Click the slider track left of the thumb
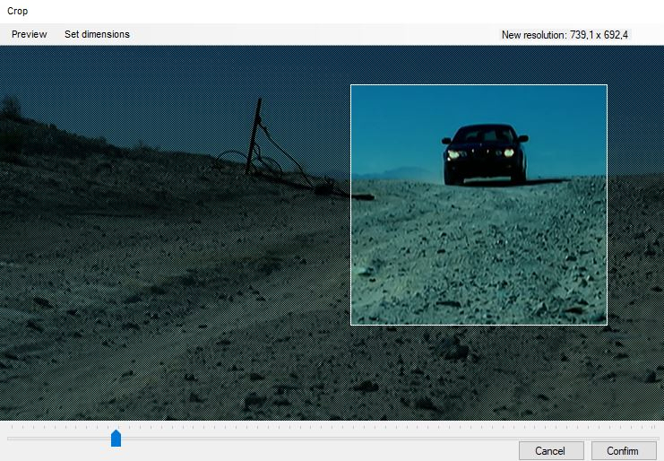The height and width of the screenshot is (461, 664). pos(59,439)
